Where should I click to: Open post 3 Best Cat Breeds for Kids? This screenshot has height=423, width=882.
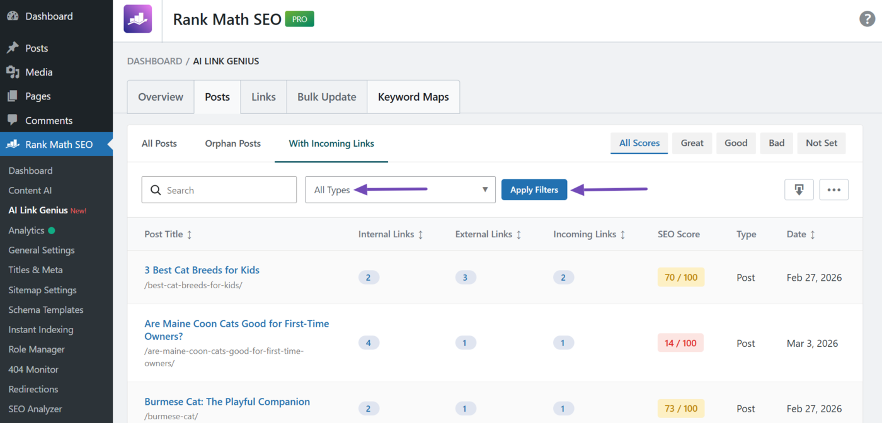(x=202, y=270)
